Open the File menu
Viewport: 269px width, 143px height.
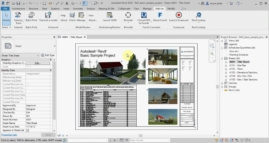[5, 9]
